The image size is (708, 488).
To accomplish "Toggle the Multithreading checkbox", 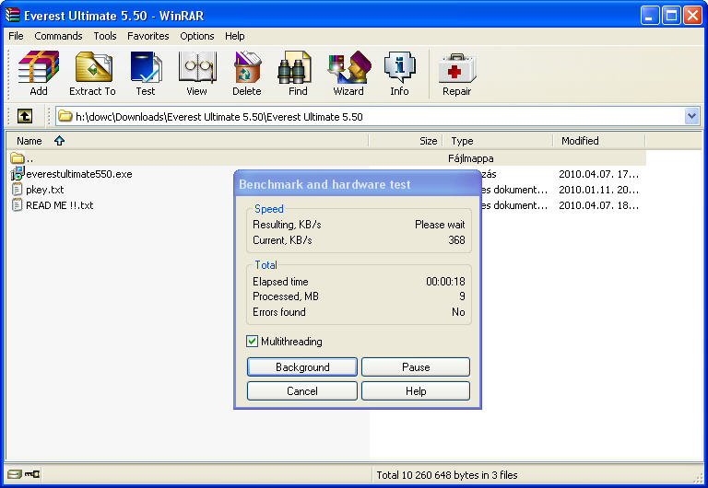I will 252,341.
